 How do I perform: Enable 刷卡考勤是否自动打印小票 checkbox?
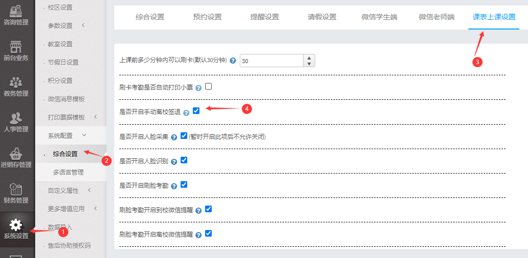click(x=209, y=87)
